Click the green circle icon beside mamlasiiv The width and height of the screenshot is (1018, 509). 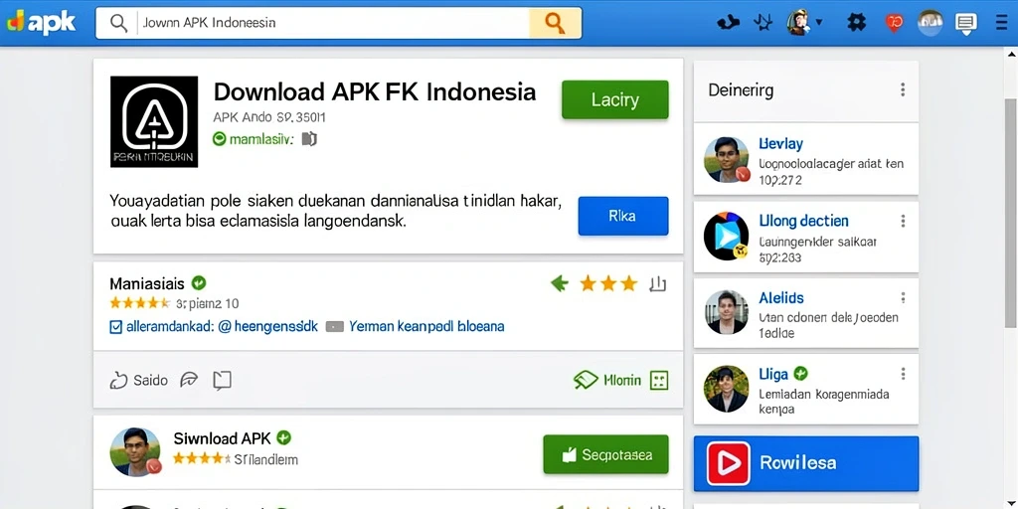click(x=220, y=139)
